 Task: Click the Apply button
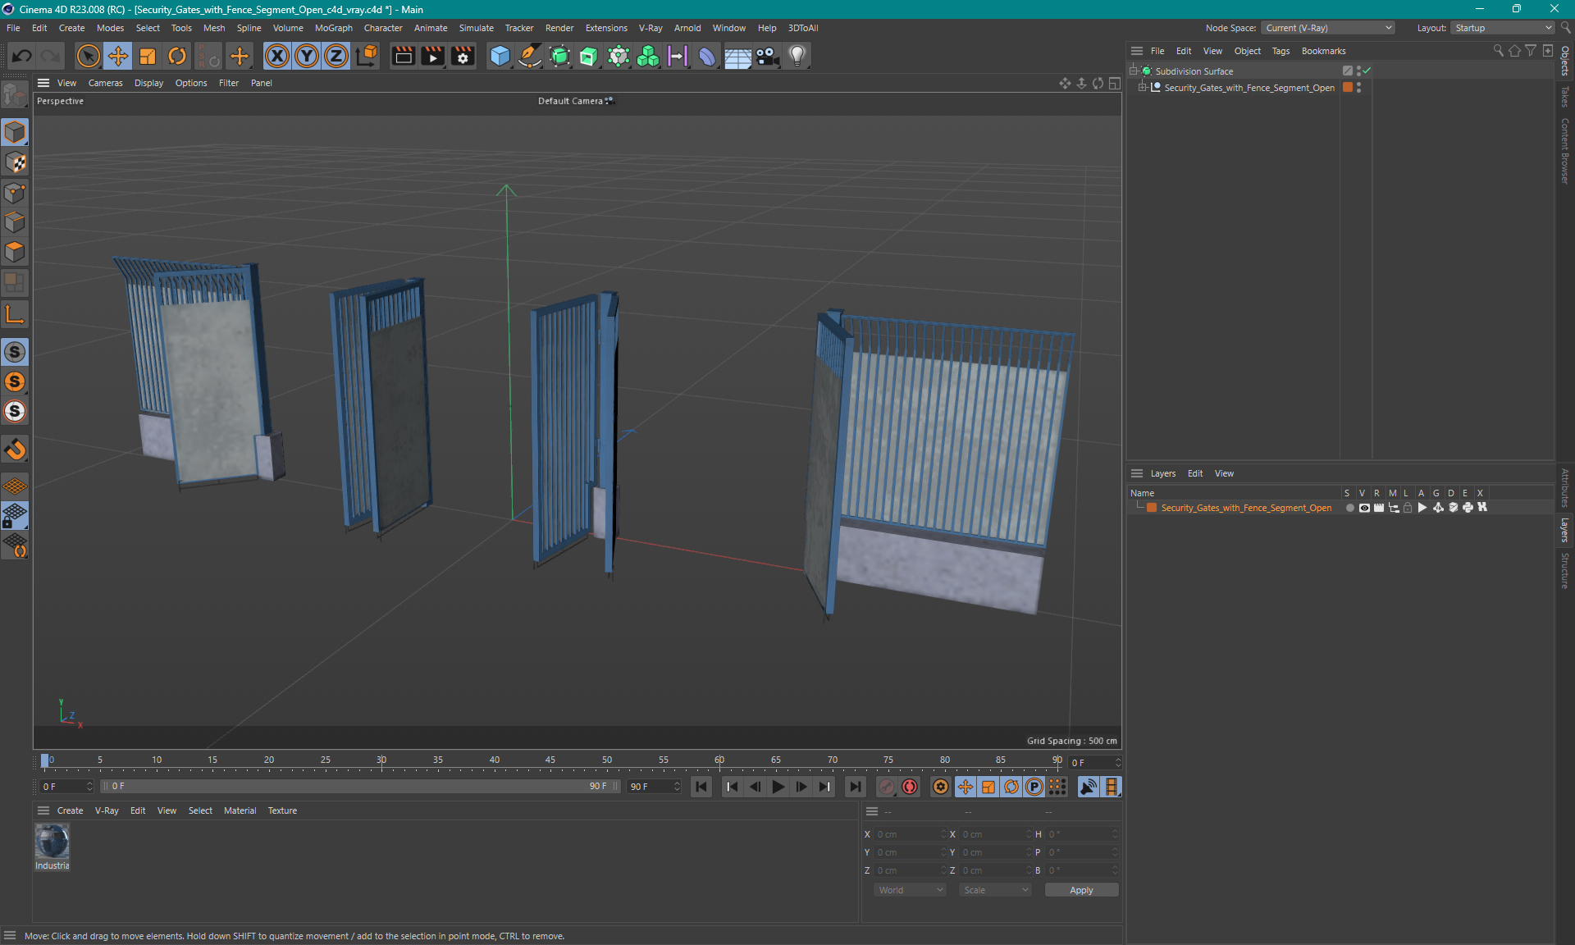tap(1081, 890)
